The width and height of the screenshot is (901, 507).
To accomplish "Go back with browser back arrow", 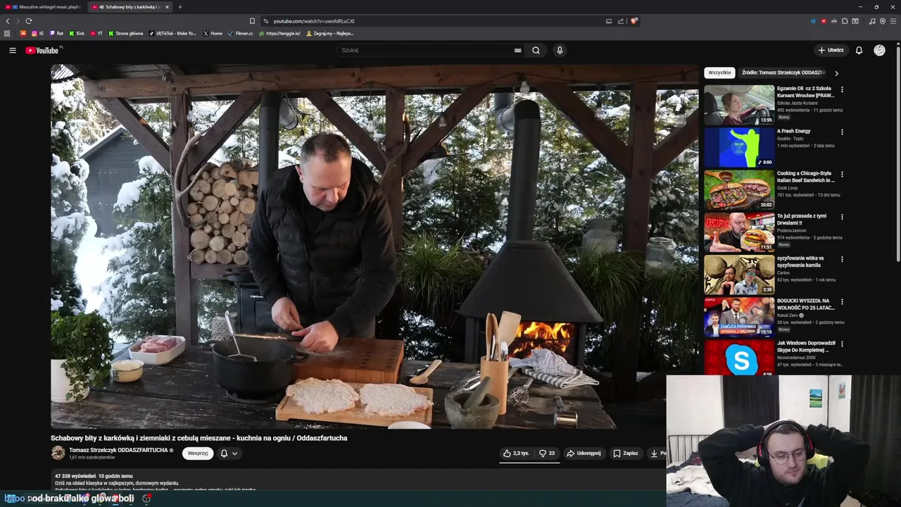I will (8, 21).
